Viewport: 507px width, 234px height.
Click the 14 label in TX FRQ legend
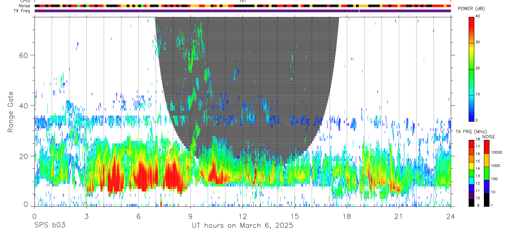(478, 168)
